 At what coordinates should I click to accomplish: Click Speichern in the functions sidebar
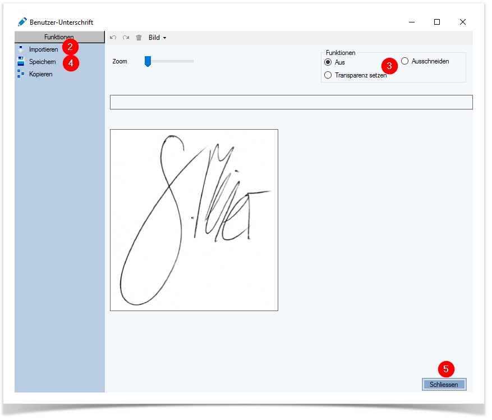(43, 62)
